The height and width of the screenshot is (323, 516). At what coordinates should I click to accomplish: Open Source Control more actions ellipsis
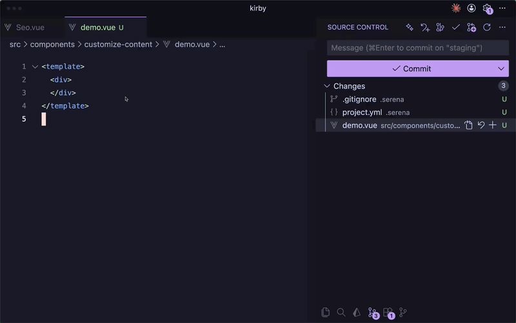pos(502,27)
